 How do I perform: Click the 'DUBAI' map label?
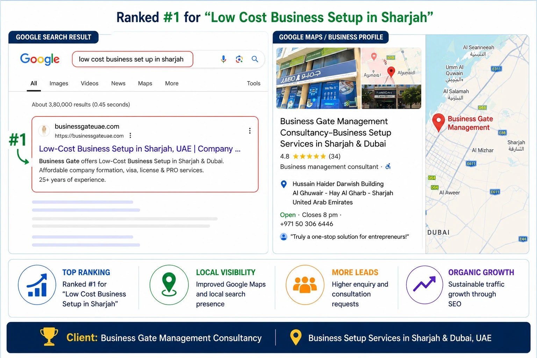(438, 232)
